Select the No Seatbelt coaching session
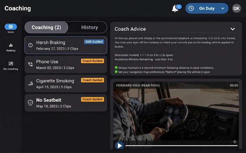246x153 pixels. coord(66,103)
